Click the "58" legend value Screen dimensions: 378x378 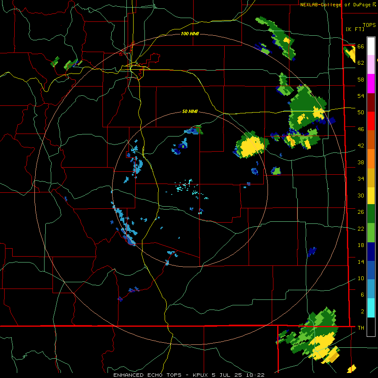tap(361, 79)
